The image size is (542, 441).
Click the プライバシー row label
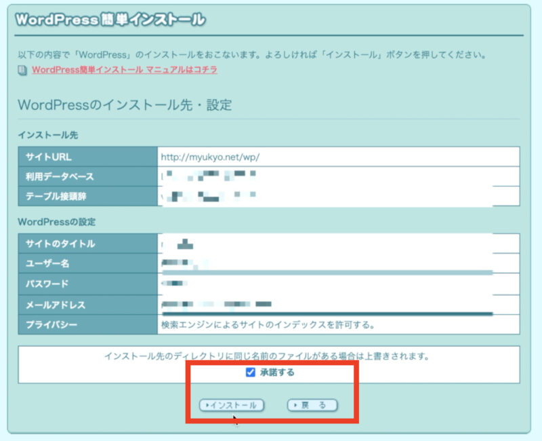[x=88, y=325]
